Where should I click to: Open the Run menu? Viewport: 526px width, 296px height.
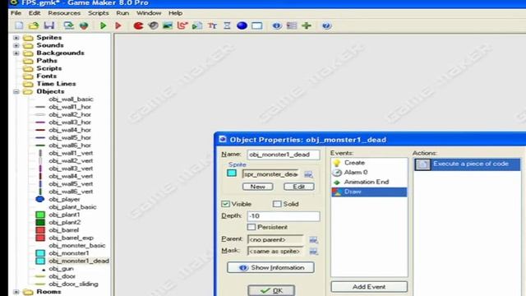[x=122, y=13]
